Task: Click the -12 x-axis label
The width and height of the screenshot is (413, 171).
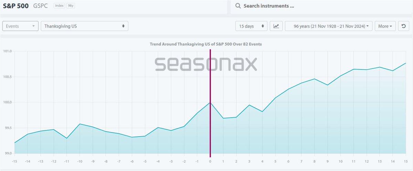Action: [54, 161]
